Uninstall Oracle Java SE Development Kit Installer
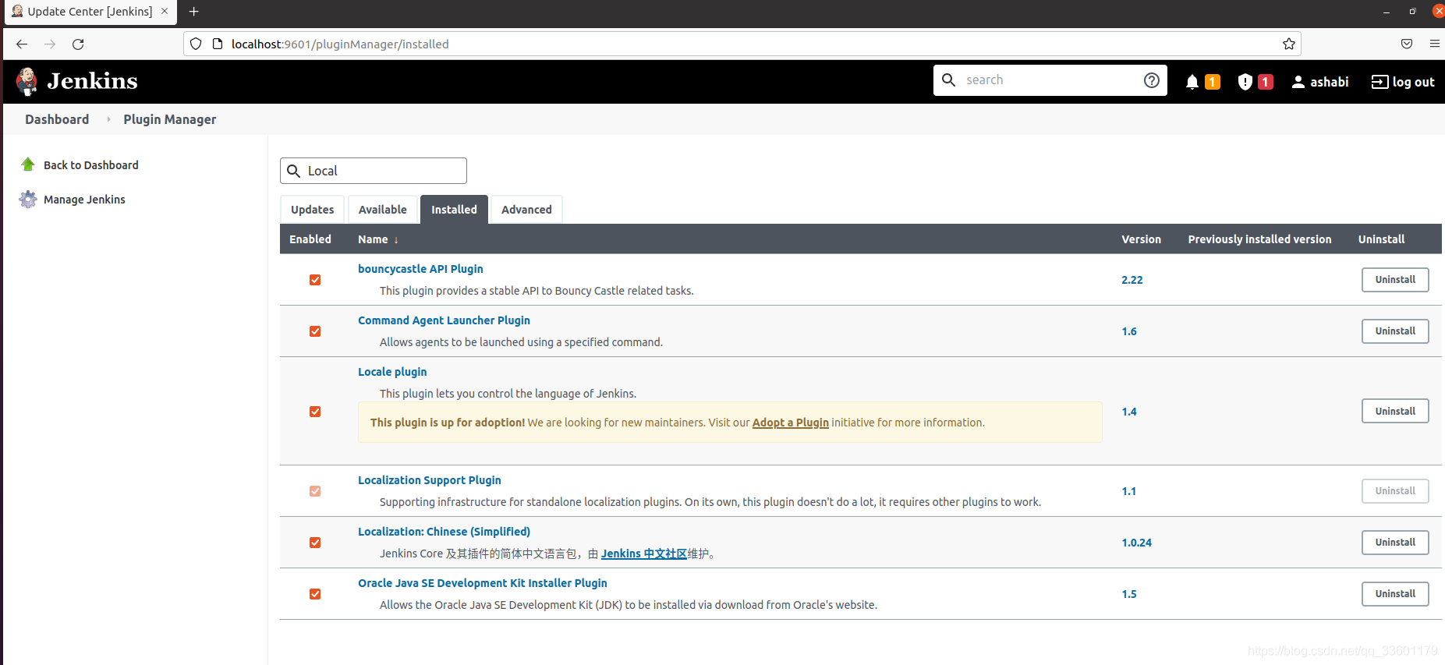The height and width of the screenshot is (665, 1445). 1395,594
